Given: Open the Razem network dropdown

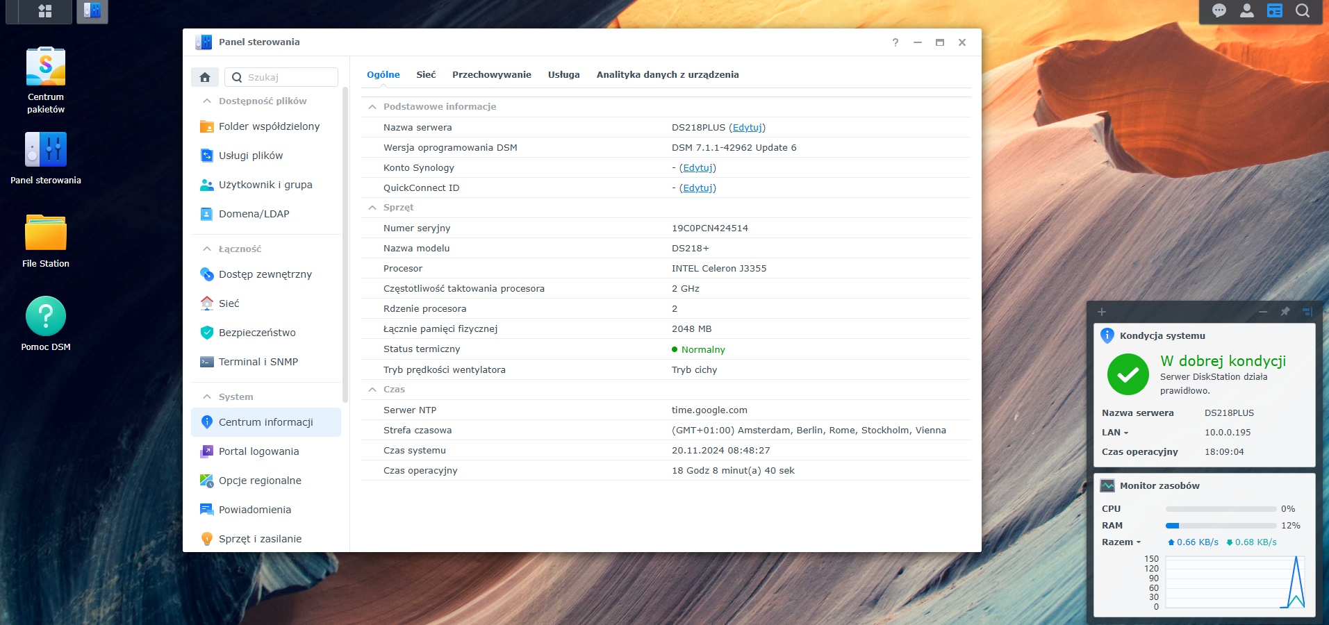Looking at the screenshot, I should 1121,542.
